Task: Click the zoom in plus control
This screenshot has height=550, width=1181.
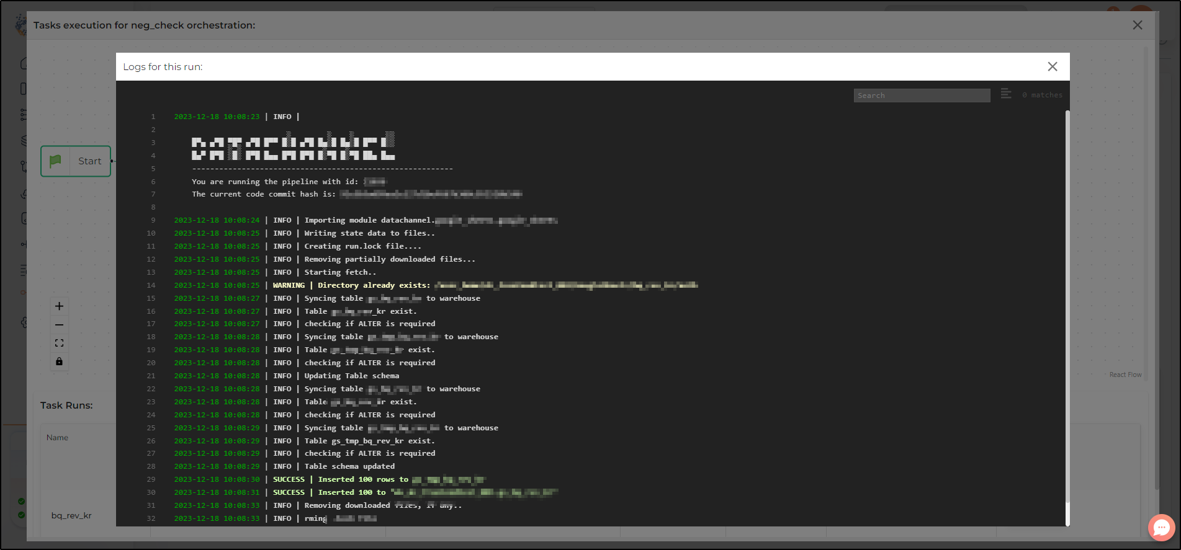Action: (59, 306)
